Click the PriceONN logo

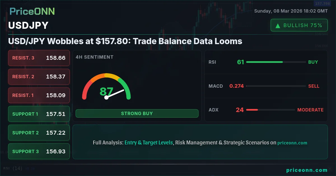[x=32, y=11]
